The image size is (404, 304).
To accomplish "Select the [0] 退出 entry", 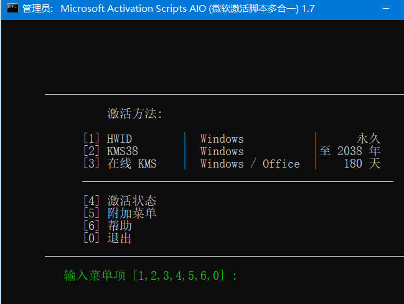I will point(108,238).
